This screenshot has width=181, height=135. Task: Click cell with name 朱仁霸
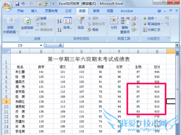pos(20,72)
